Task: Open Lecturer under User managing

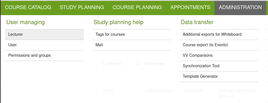Action: coord(44,35)
